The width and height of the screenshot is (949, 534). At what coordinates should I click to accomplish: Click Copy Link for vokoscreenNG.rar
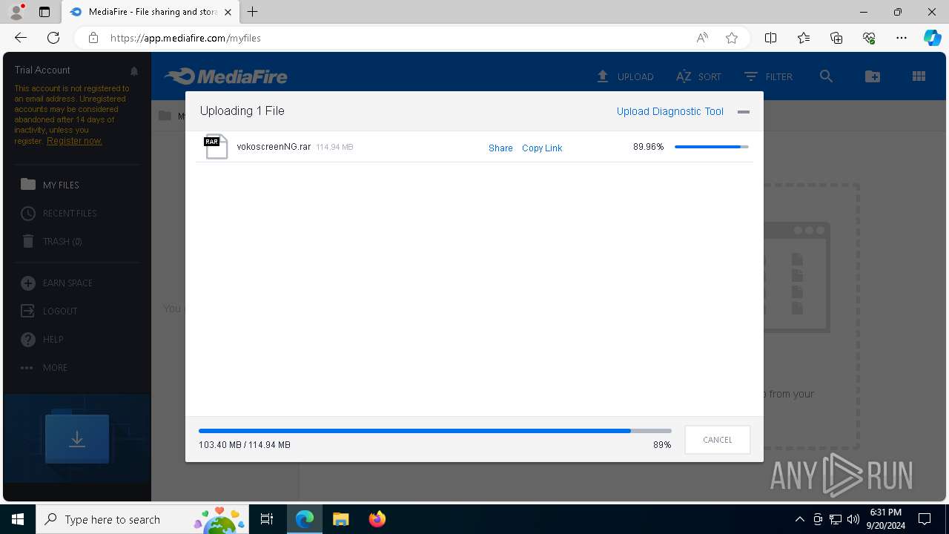[542, 148]
